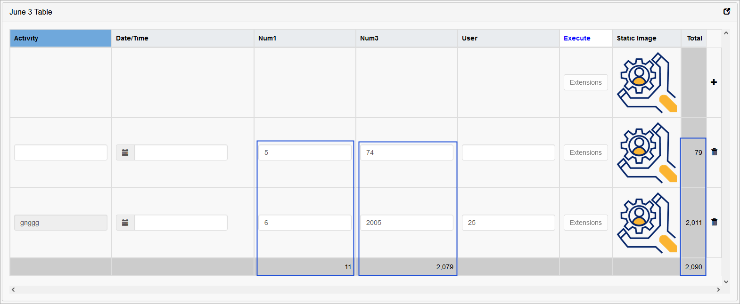The width and height of the screenshot is (740, 304).
Task: Click the open-in-new-window icon
Action: 727,11
